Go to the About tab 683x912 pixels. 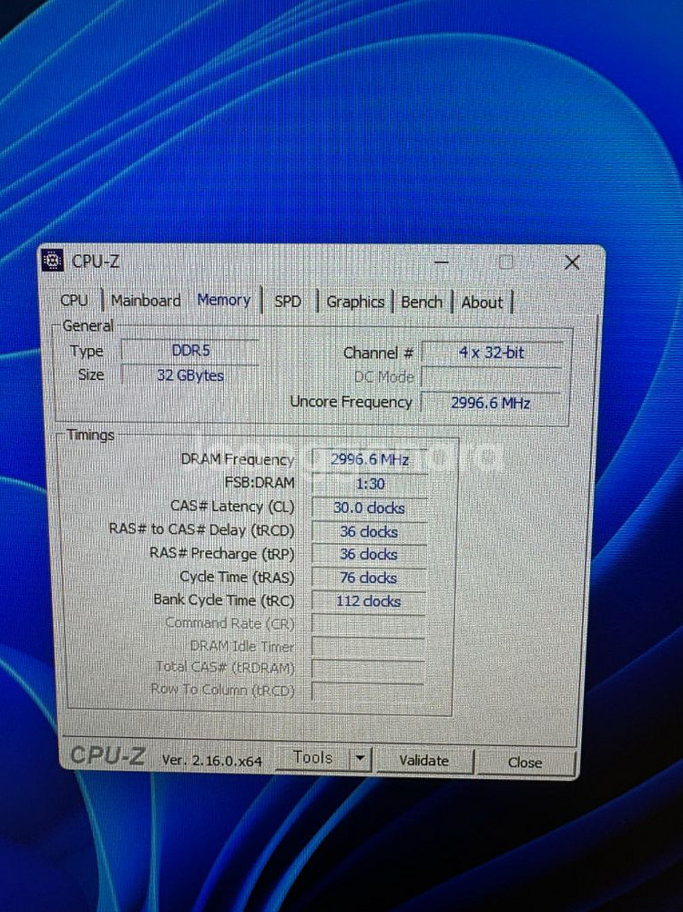pos(482,303)
